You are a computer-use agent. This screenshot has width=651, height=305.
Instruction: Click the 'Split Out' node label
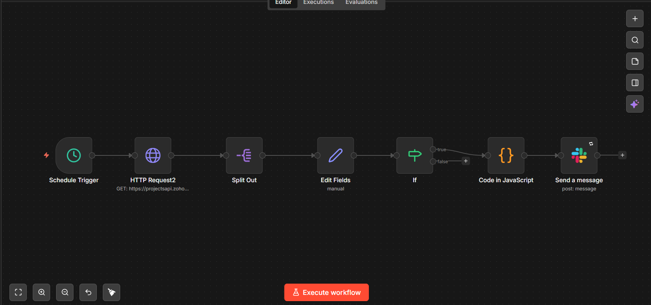pyautogui.click(x=244, y=180)
